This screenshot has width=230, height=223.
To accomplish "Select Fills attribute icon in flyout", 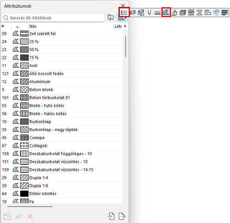I will point(166,13).
